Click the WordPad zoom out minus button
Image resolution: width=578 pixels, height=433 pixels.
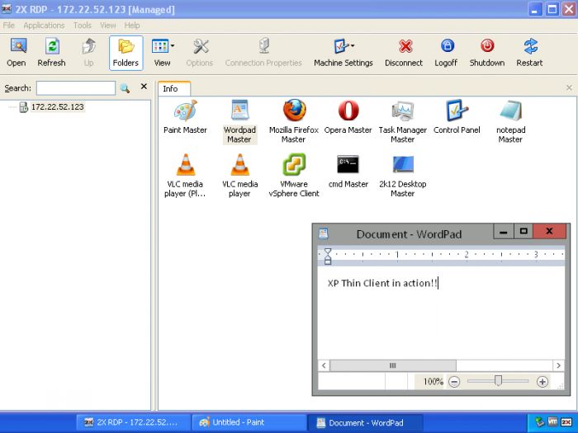click(x=454, y=382)
